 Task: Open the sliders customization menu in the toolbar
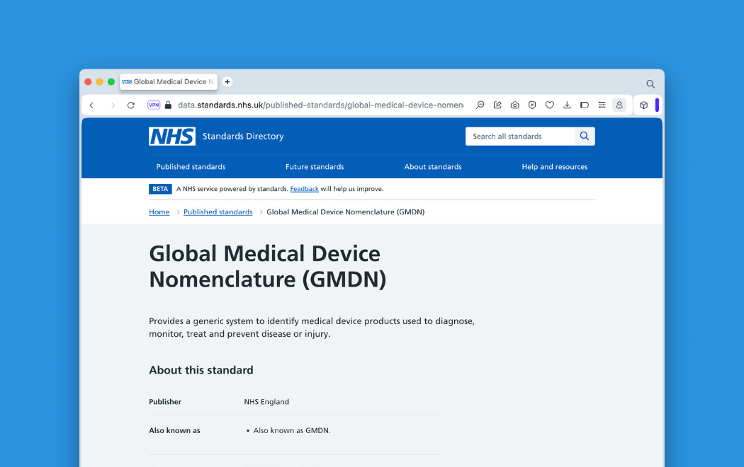point(602,105)
